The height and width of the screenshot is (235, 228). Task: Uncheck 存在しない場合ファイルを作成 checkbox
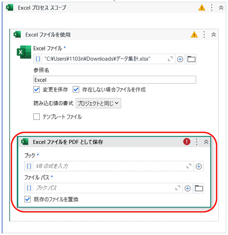[76, 90]
